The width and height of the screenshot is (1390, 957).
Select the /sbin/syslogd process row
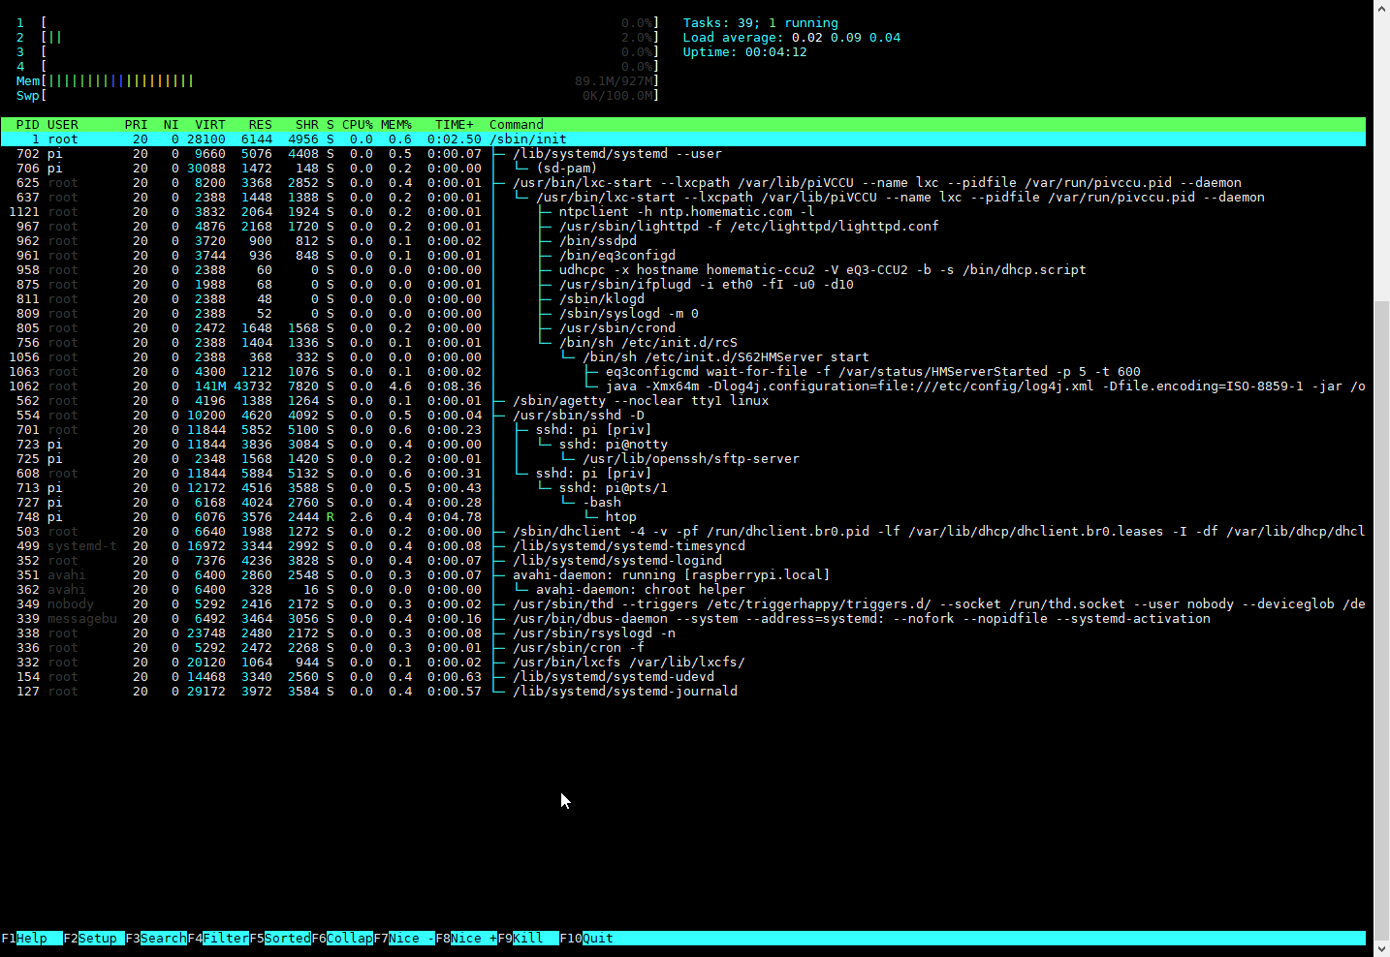pyautogui.click(x=683, y=314)
